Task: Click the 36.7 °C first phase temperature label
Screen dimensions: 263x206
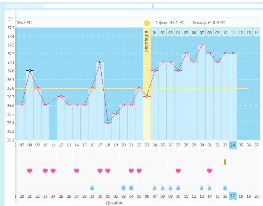Action: (24, 23)
